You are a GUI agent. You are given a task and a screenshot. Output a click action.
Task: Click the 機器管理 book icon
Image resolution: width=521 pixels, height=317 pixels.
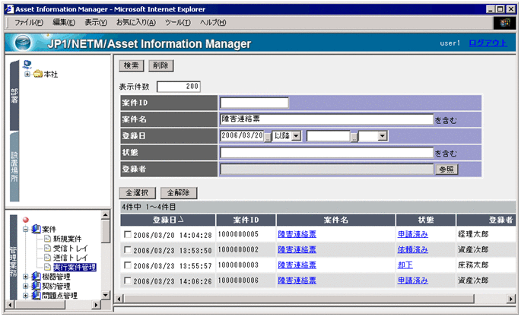point(36,277)
